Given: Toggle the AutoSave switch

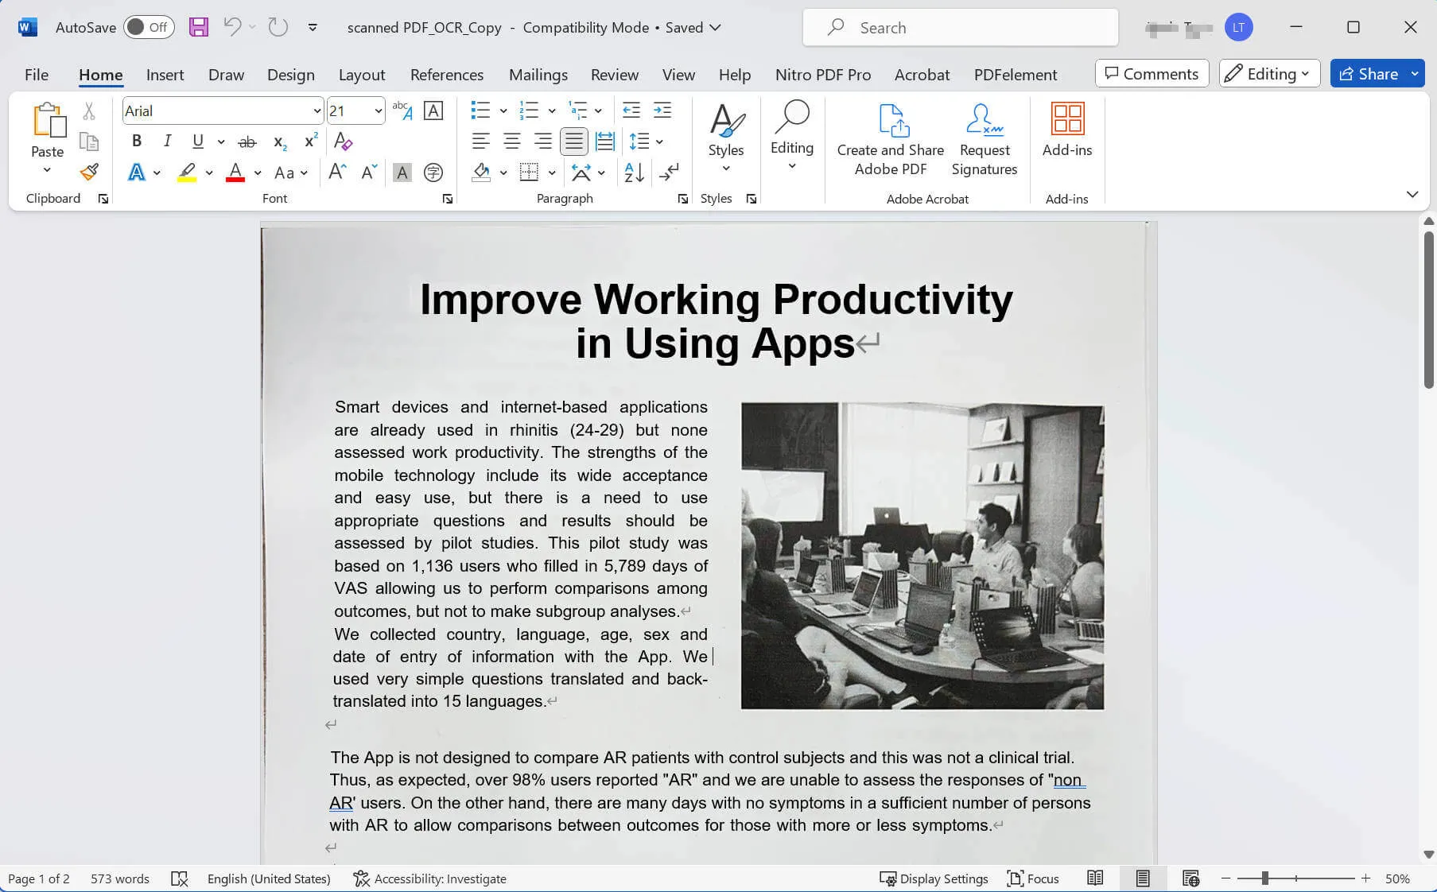Looking at the screenshot, I should 149,27.
